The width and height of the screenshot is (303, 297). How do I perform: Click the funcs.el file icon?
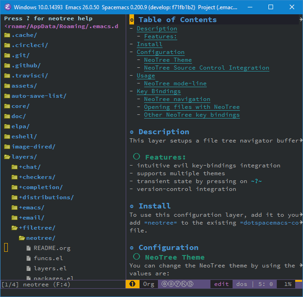tap(29, 258)
